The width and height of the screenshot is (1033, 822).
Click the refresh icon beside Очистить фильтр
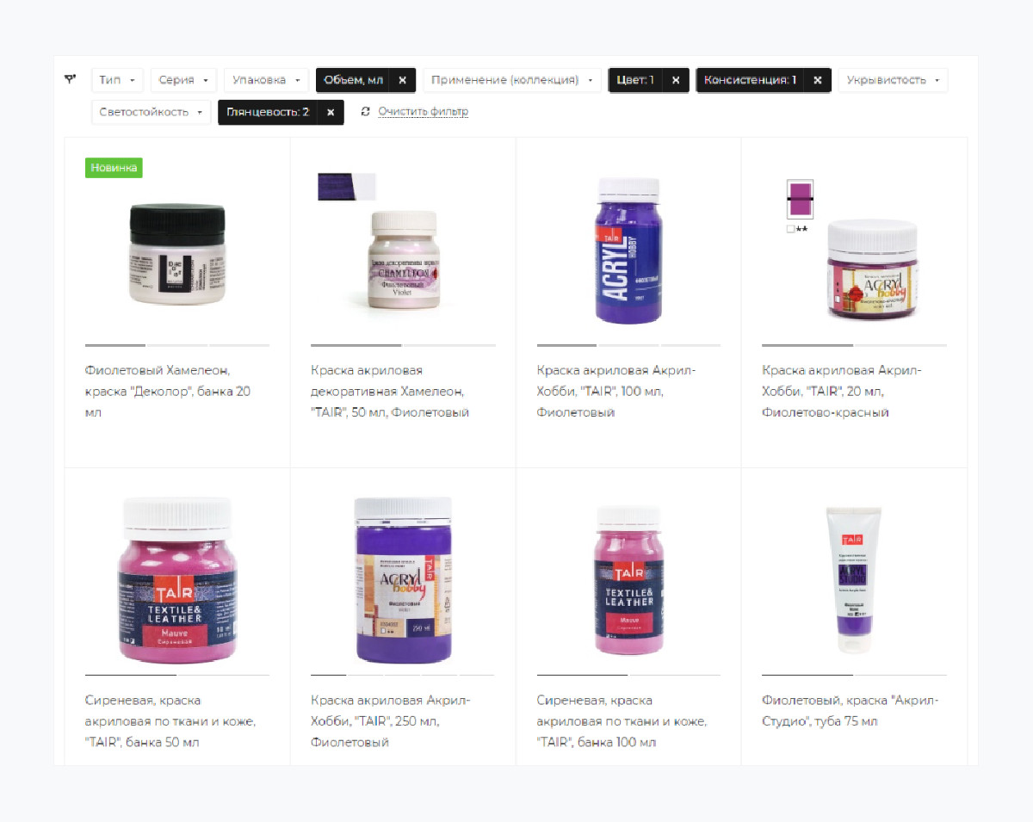click(366, 112)
